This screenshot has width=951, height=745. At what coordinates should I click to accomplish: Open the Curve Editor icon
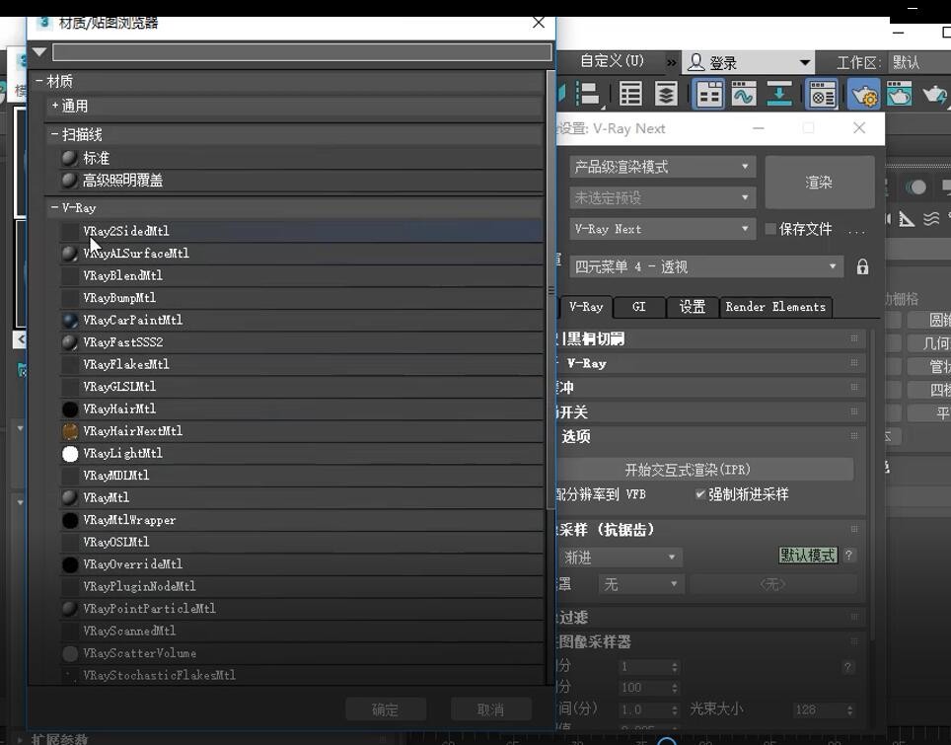[744, 95]
